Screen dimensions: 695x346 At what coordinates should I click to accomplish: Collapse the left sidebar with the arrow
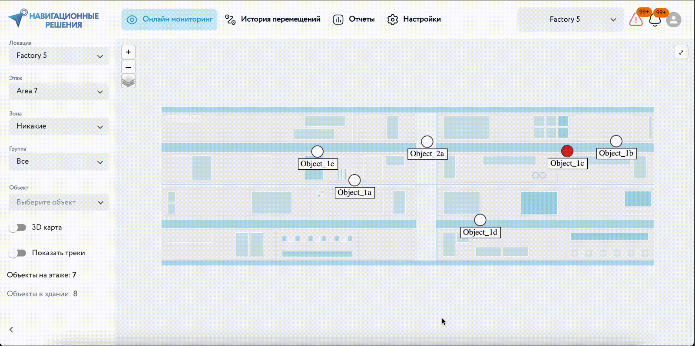11,330
